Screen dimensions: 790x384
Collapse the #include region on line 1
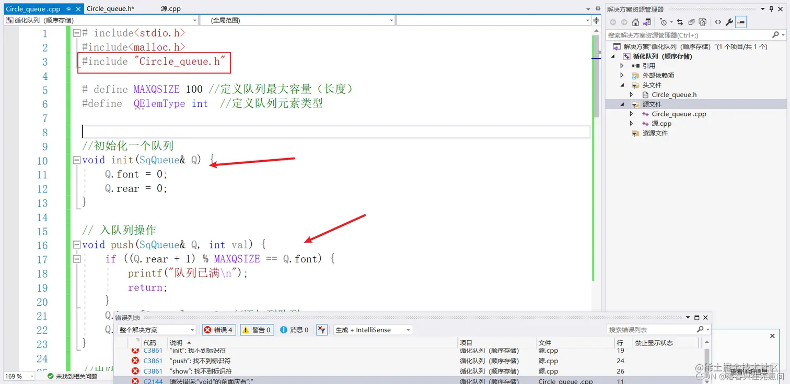pos(77,33)
